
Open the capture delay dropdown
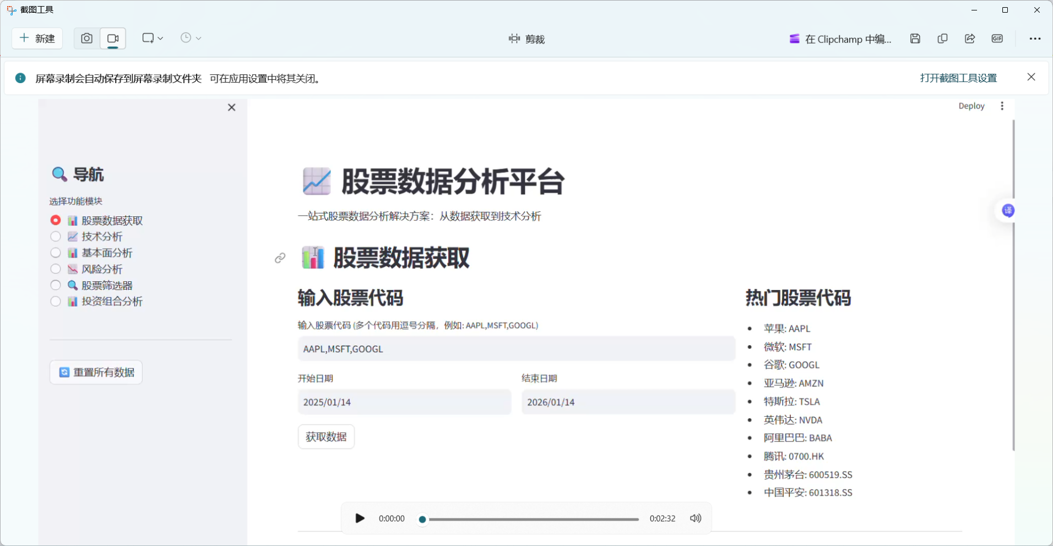tap(191, 38)
